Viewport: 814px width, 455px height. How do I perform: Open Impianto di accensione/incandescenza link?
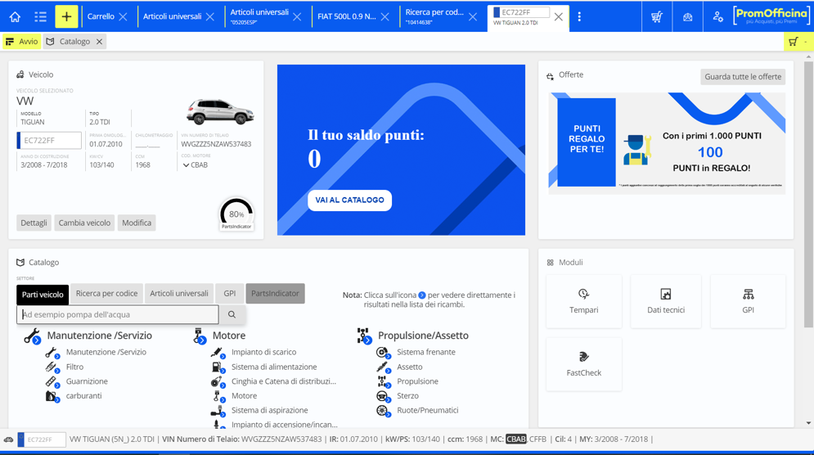pos(284,425)
